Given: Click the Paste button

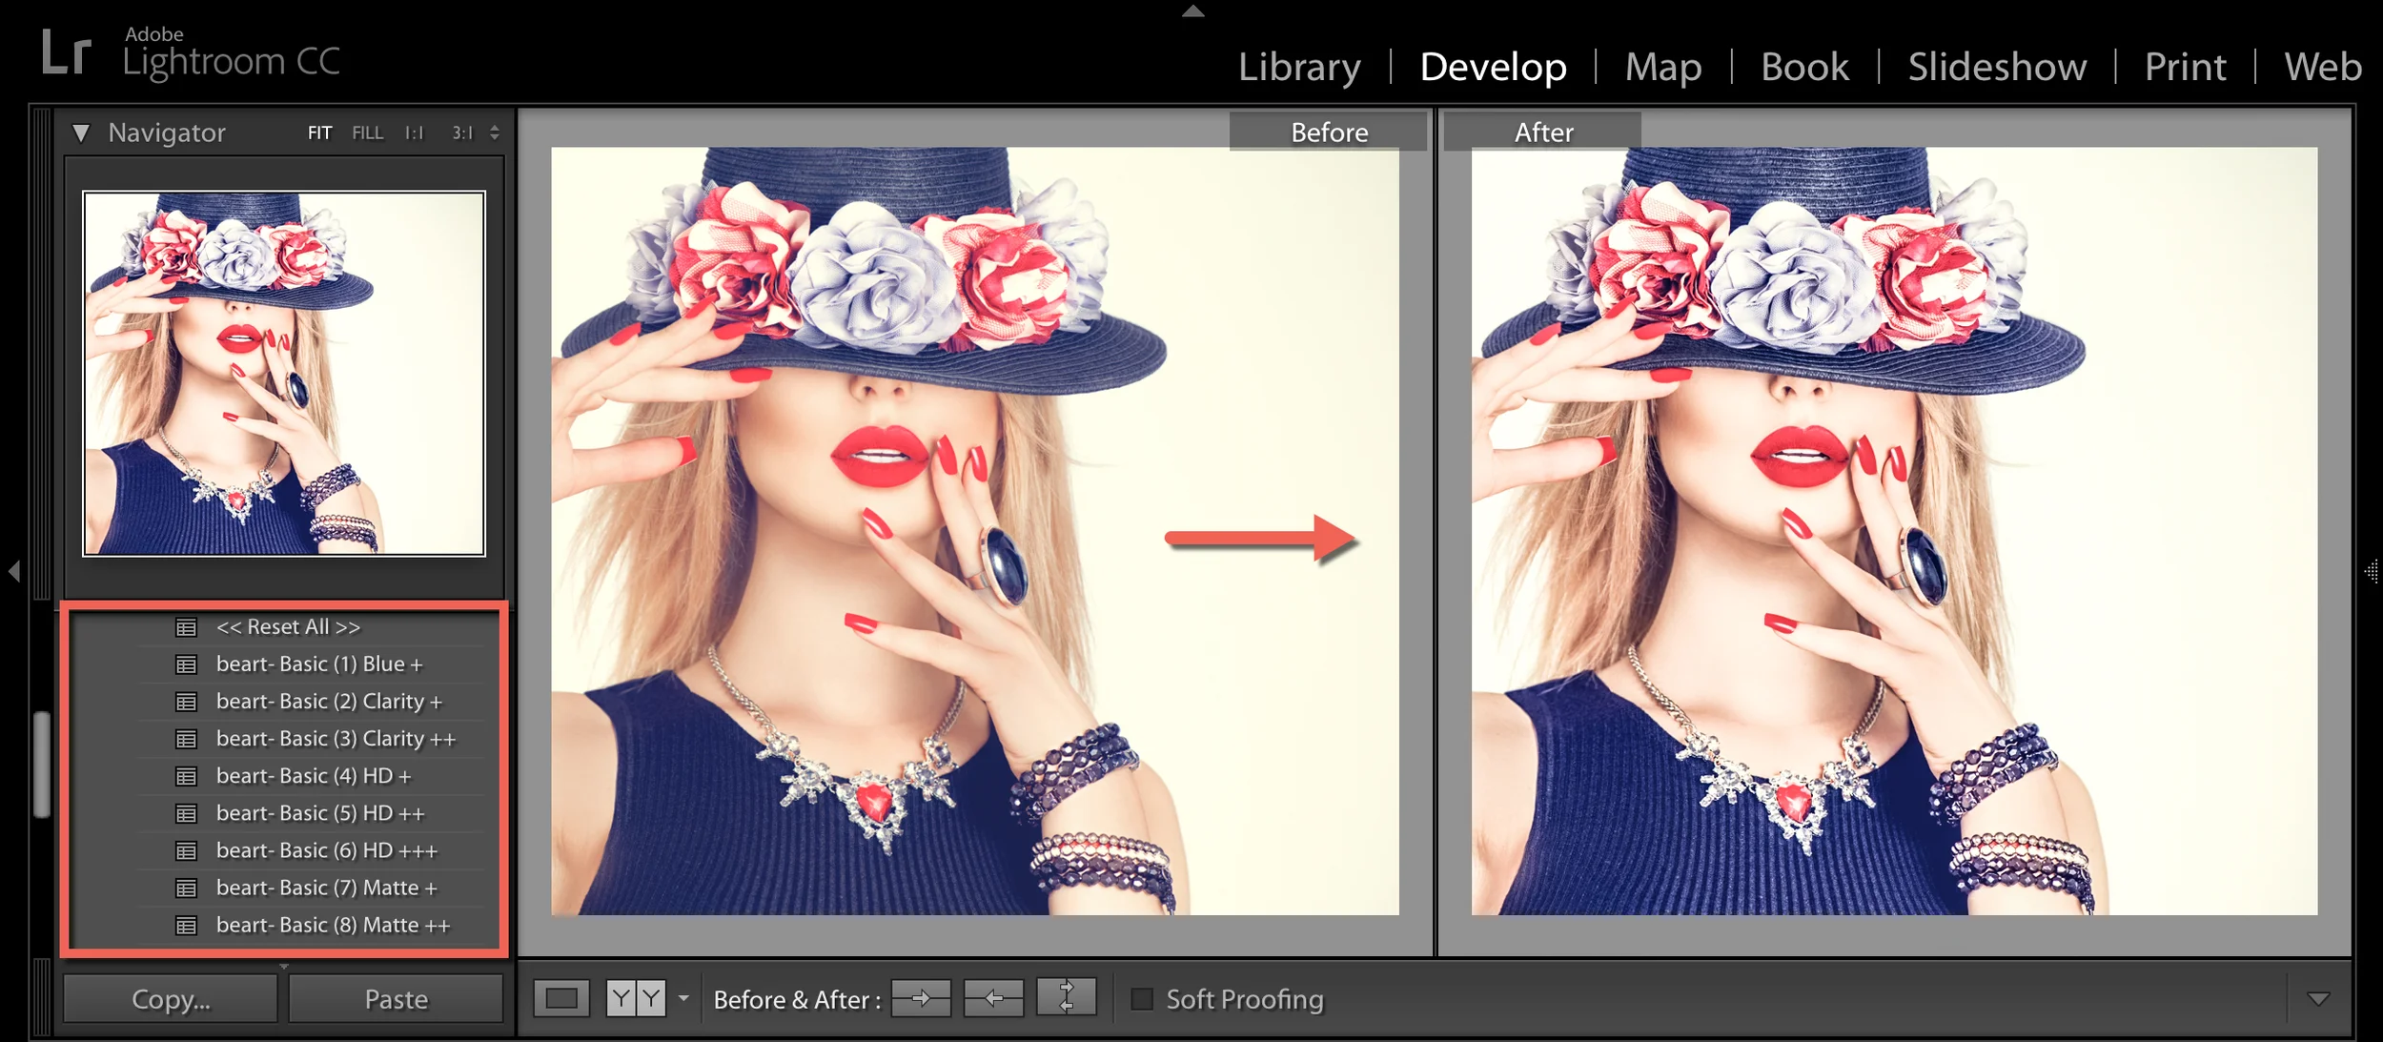Looking at the screenshot, I should click(x=396, y=998).
